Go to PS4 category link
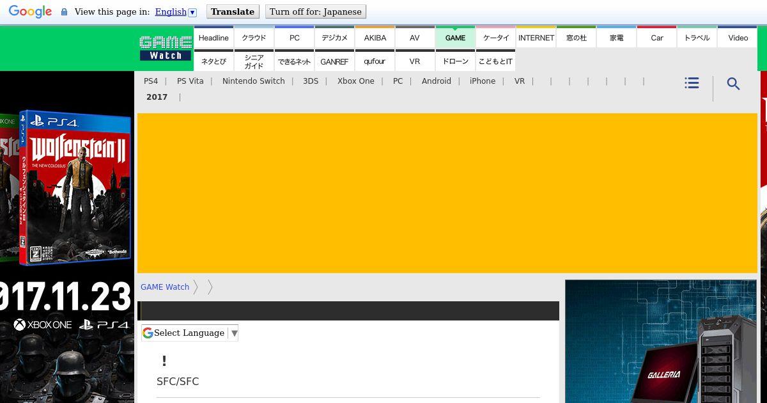767x403 pixels. click(151, 81)
